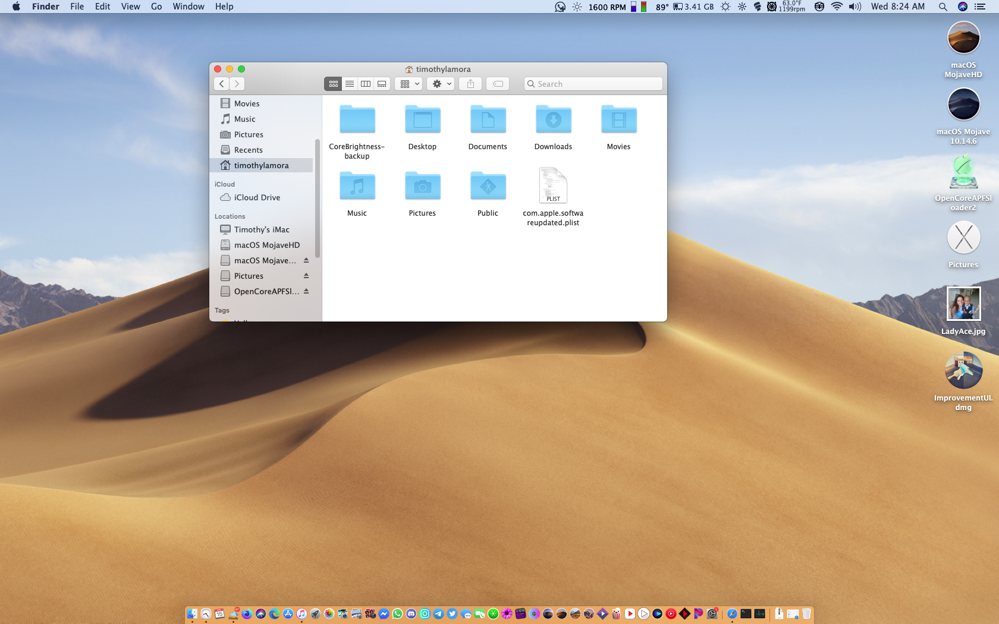Click the Share button in toolbar
The width and height of the screenshot is (999, 624).
pos(470,84)
